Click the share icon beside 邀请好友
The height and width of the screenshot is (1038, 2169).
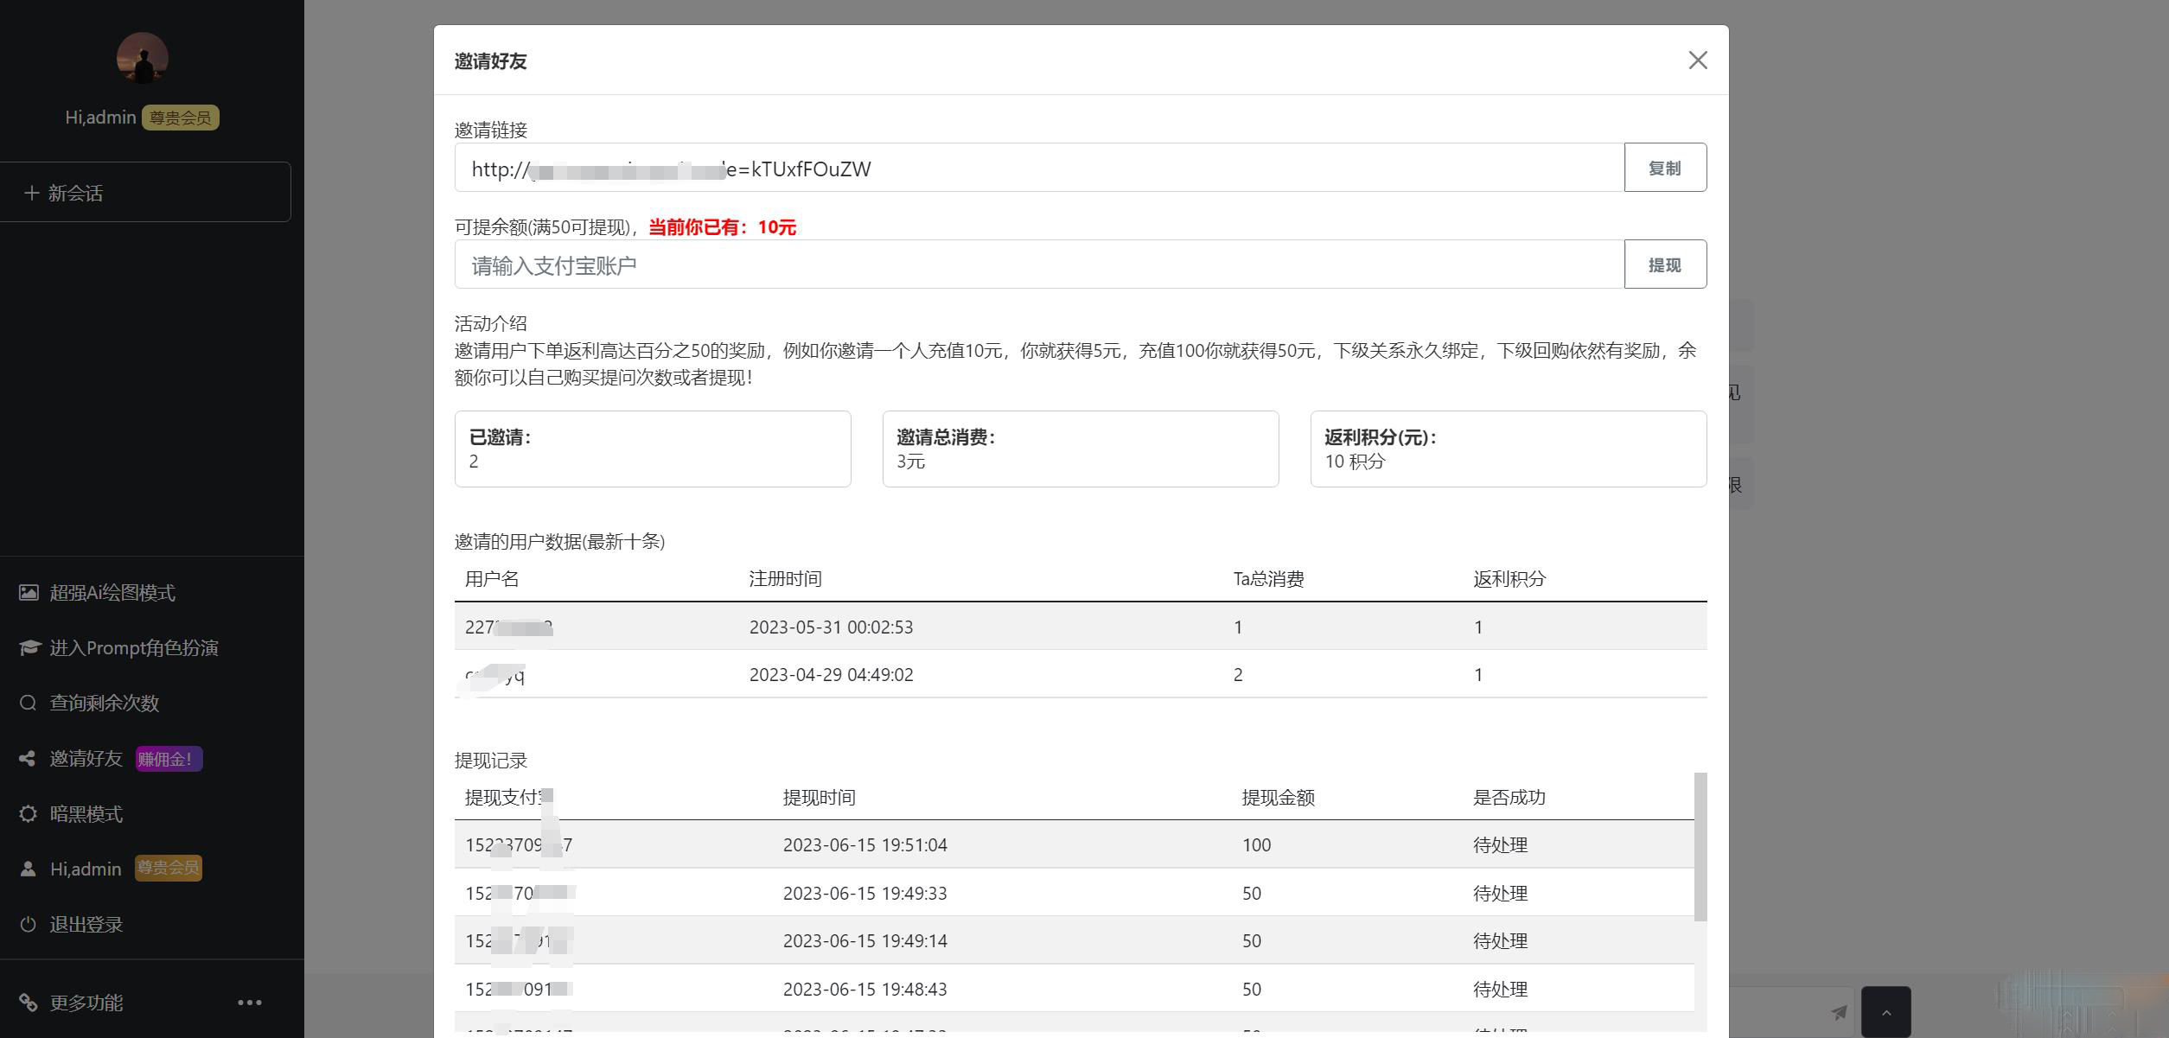pos(28,758)
